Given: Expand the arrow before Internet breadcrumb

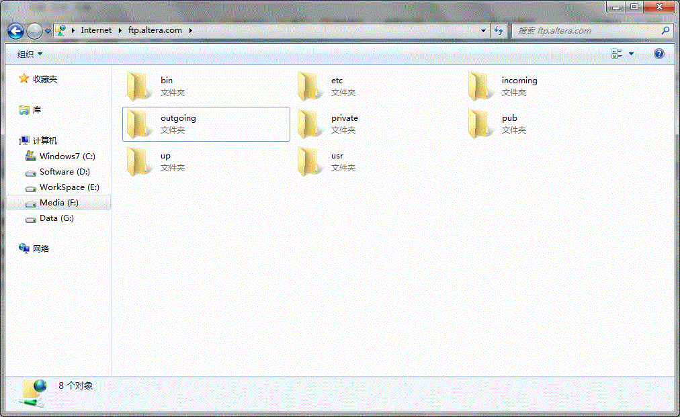Looking at the screenshot, I should (73, 30).
